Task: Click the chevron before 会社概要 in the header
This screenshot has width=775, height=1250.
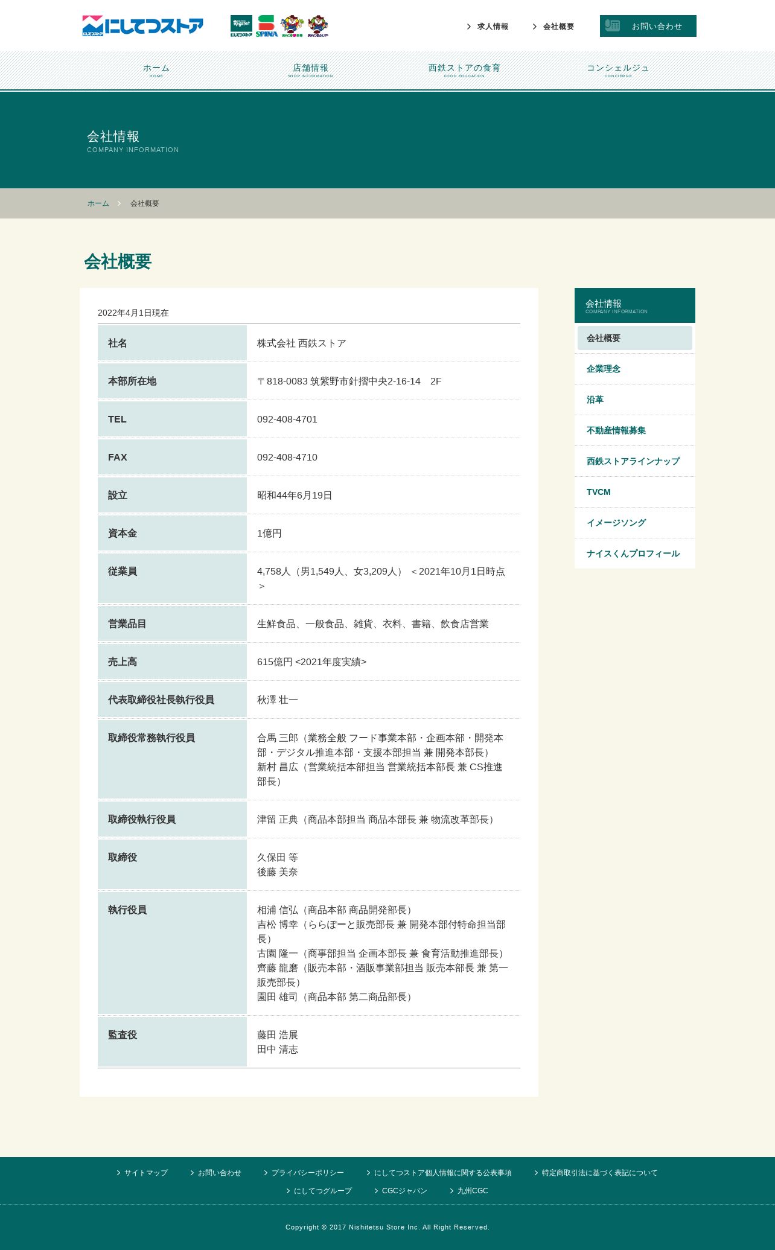Action: [x=534, y=27]
